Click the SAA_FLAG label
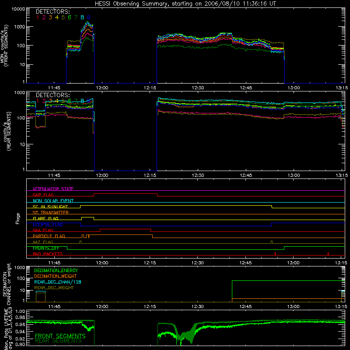Viewport: 350px width, 350px height. pyautogui.click(x=43, y=230)
